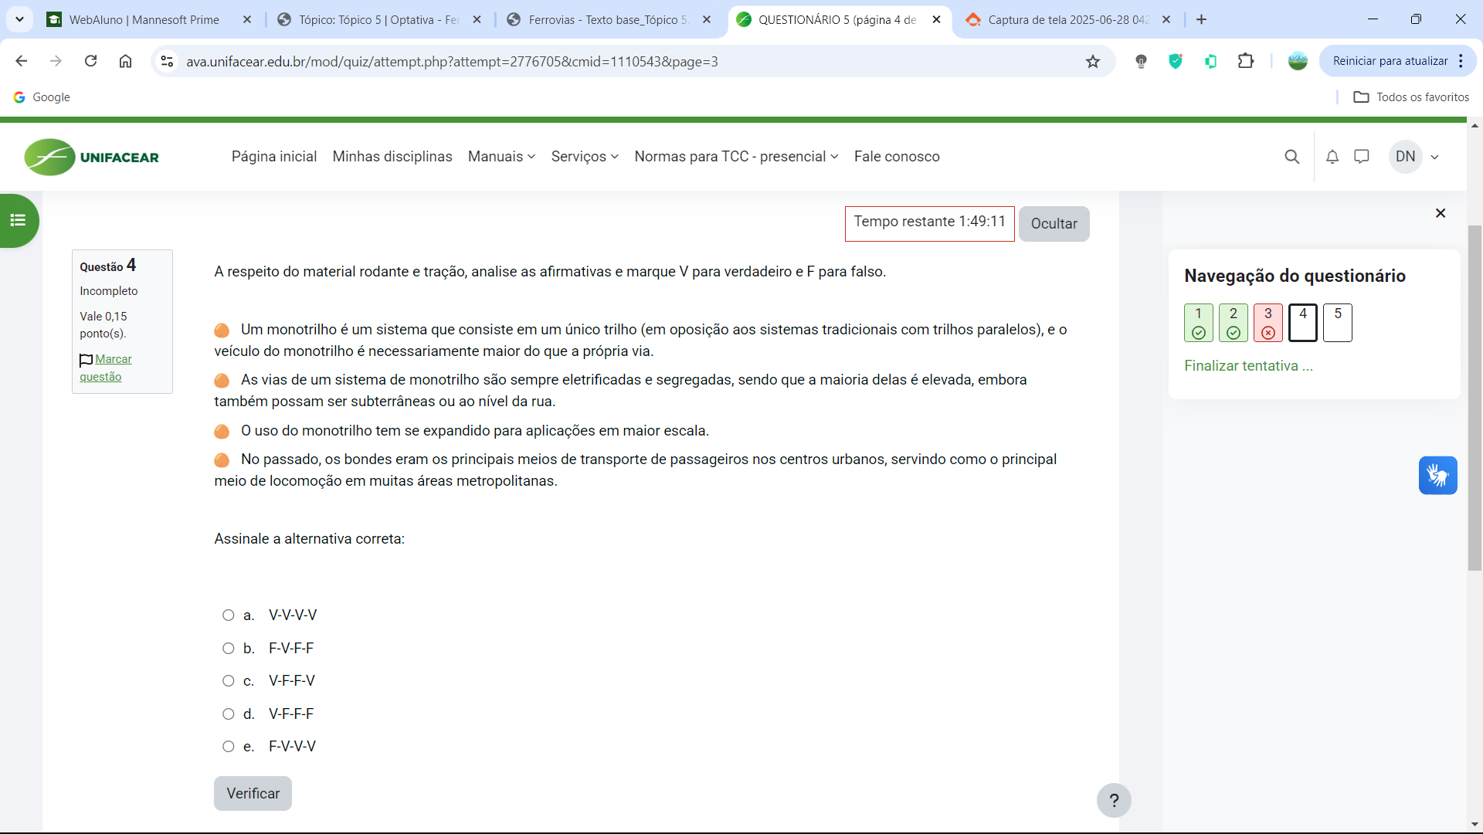The height and width of the screenshot is (834, 1483).
Task: Go to question 2 in navigation
Action: 1233,323
